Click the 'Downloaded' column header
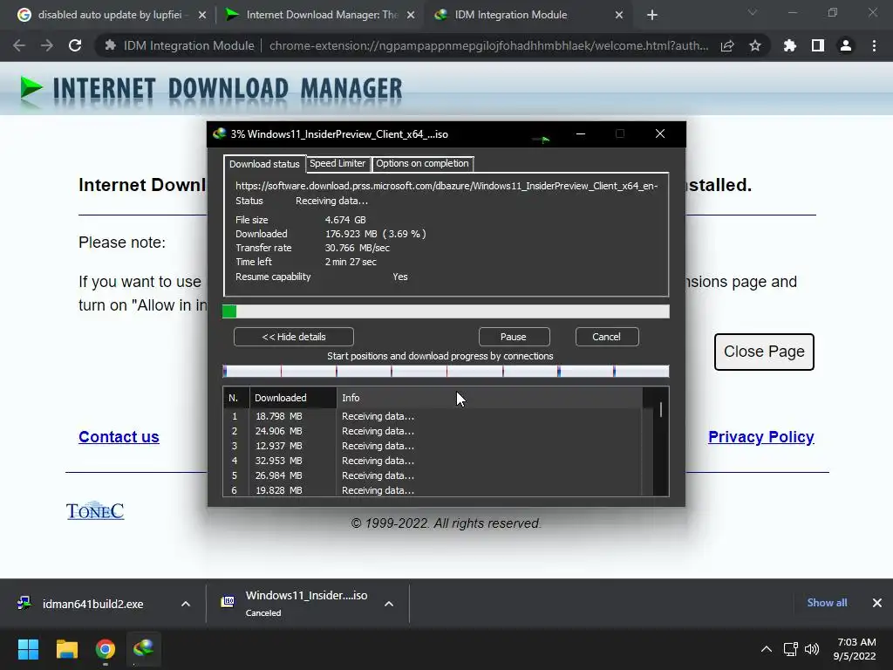Viewport: 893px width, 670px height. coord(293,398)
